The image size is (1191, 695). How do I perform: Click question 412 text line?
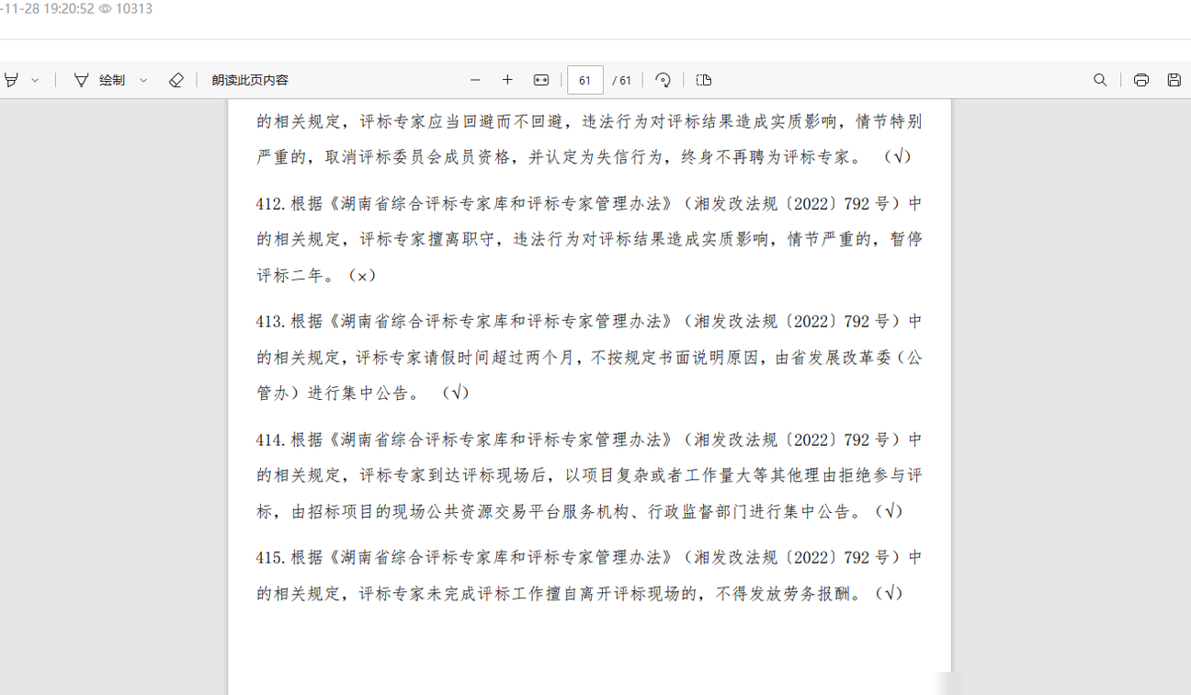pos(589,204)
